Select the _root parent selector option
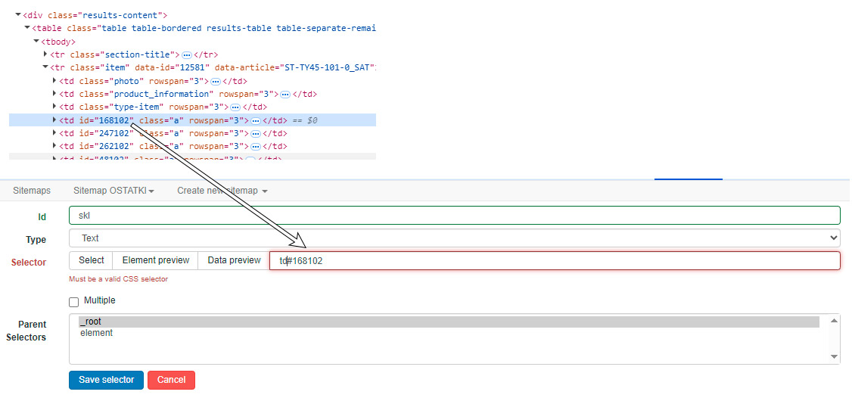This screenshot has width=852, height=401. pos(446,322)
